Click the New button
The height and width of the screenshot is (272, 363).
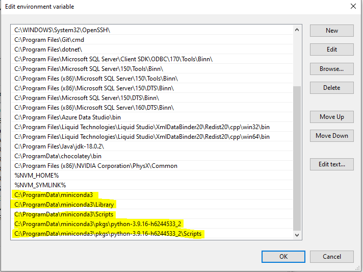click(332, 31)
